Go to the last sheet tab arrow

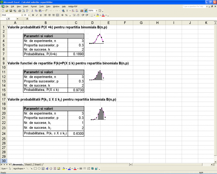click(x=10, y=164)
